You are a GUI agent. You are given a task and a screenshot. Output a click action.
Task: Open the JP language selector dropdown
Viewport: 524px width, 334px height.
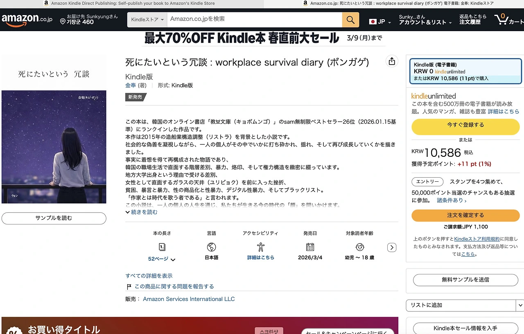pos(381,22)
